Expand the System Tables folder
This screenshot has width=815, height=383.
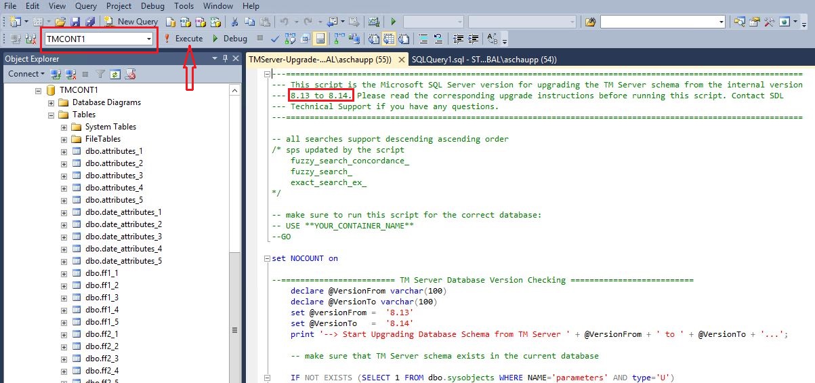click(64, 127)
